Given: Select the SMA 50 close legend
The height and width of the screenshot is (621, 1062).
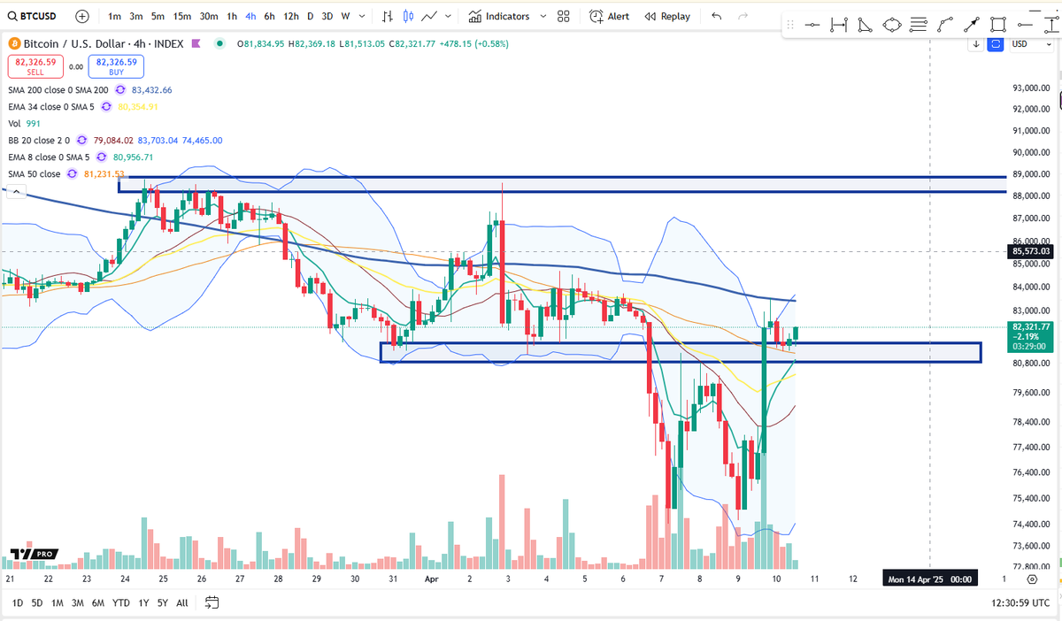Looking at the screenshot, I should [34, 173].
